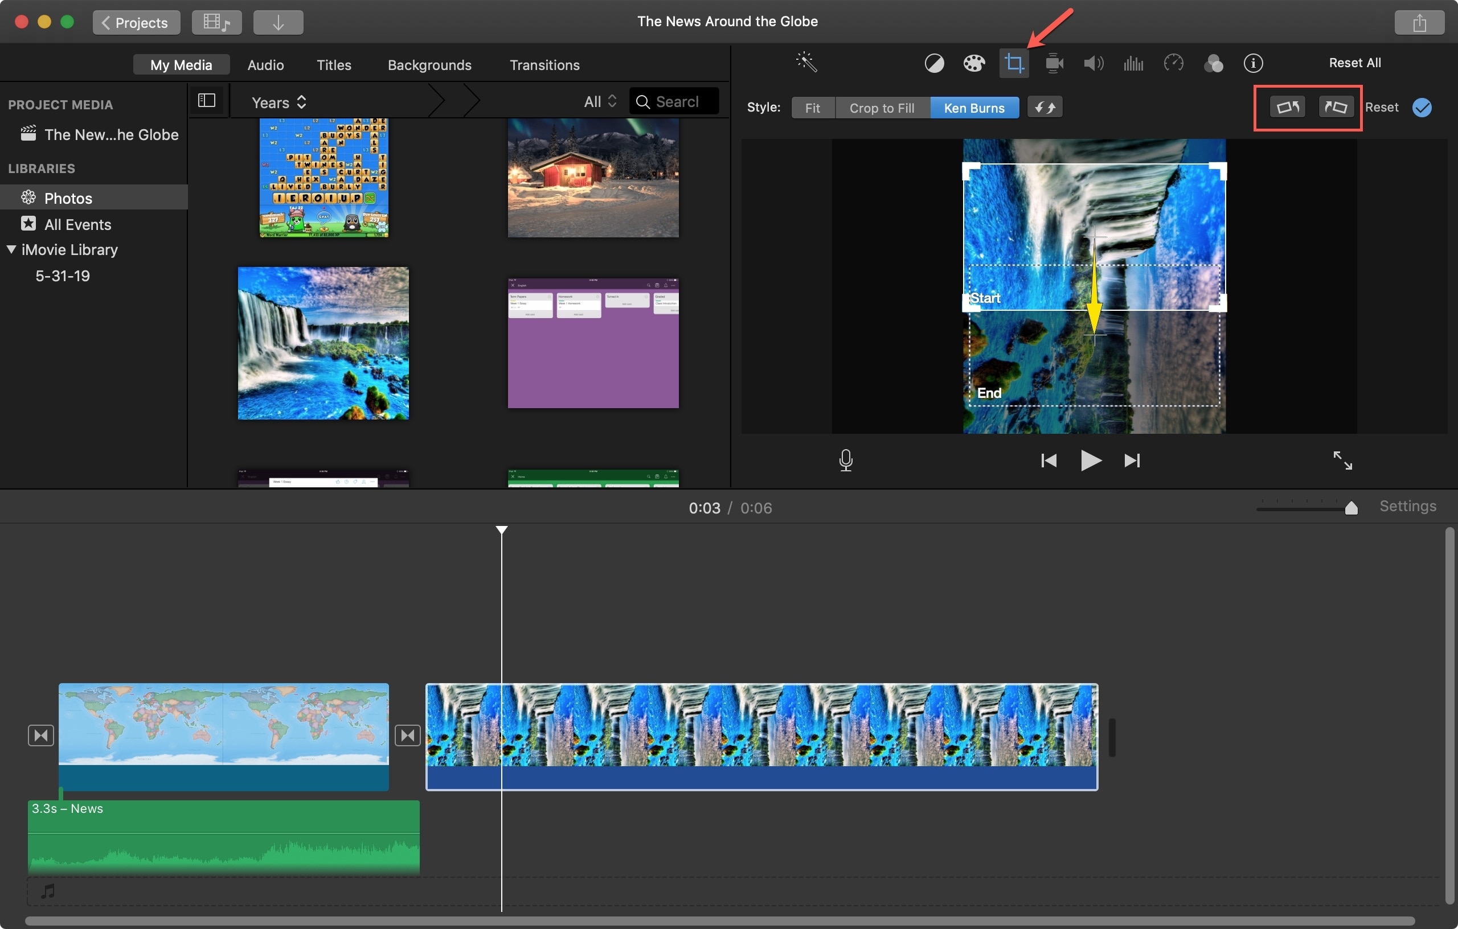This screenshot has height=929, width=1458.
Task: Open the Volume adjustment icon
Action: [x=1093, y=63]
